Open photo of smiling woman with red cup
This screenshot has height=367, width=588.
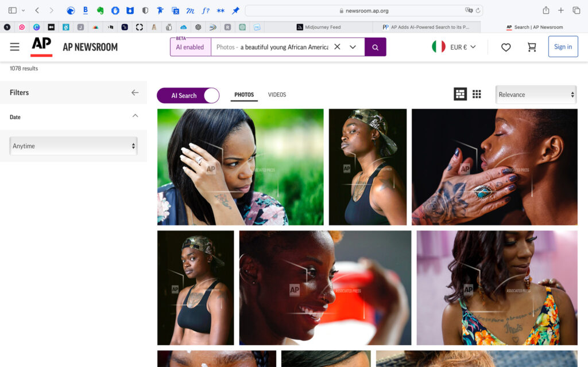pyautogui.click(x=325, y=288)
